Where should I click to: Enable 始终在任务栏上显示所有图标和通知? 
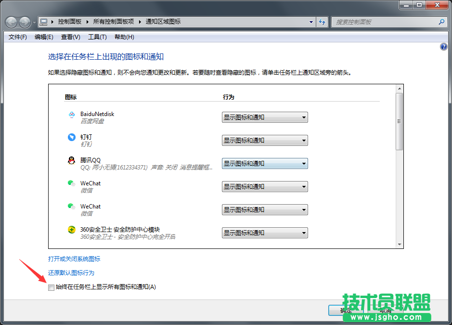51,287
